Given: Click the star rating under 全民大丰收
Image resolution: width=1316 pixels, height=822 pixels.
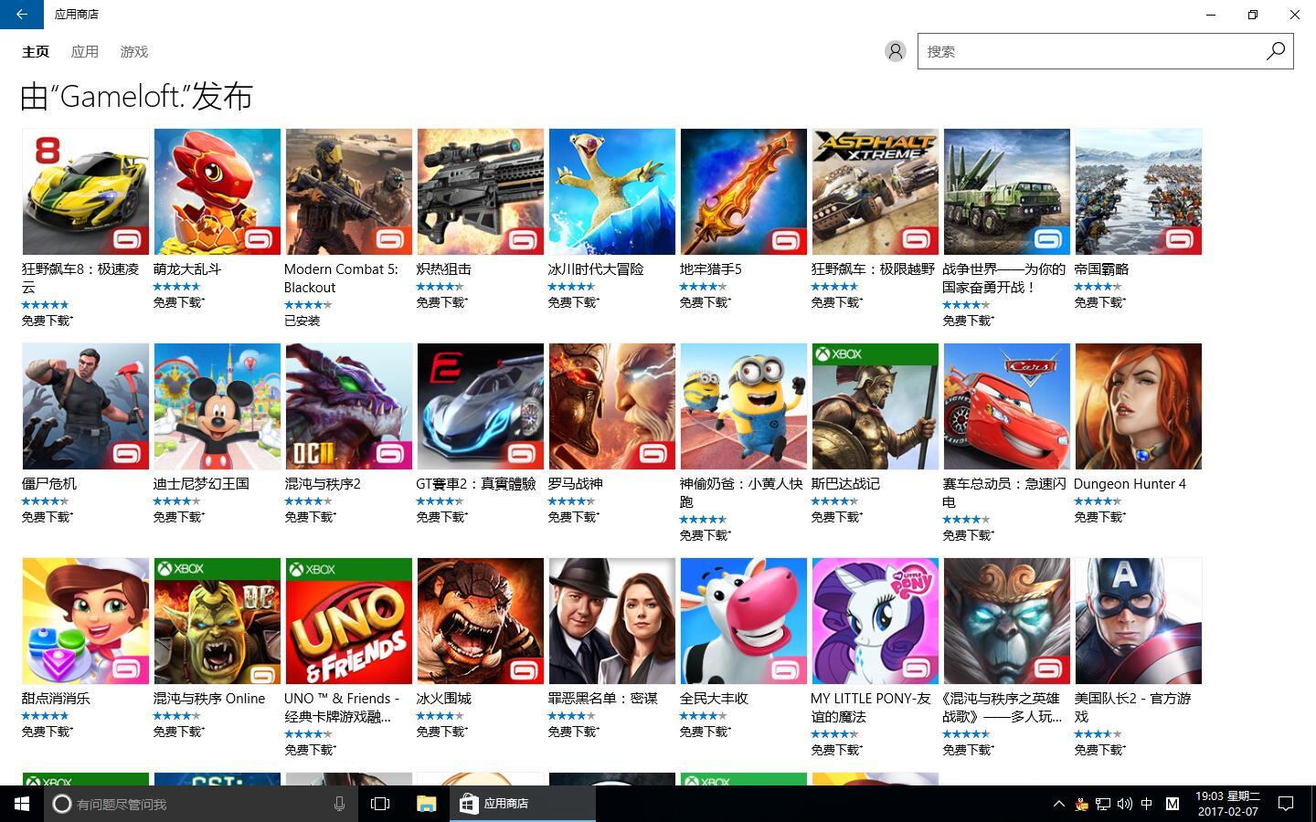Looking at the screenshot, I should 704,716.
